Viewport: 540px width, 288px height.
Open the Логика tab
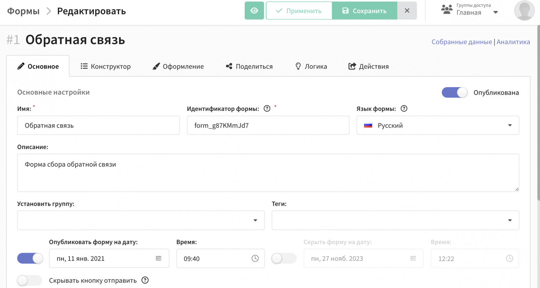tap(311, 67)
